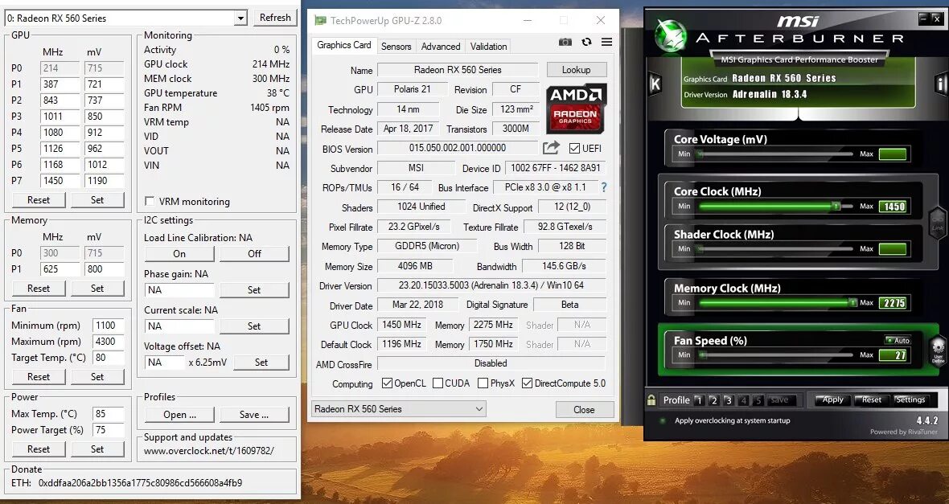Viewport: 949px width, 504px height.
Task: Open the GPU-Z bottom Radeon RX 560 Series dropdown
Action: (x=399, y=409)
